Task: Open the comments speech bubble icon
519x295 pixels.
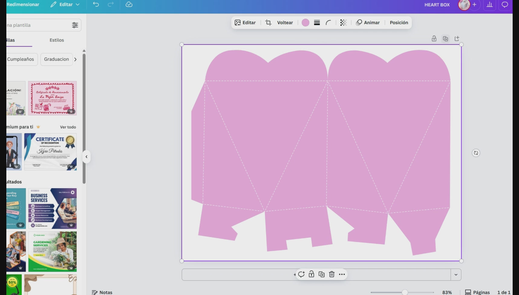Action: click(x=505, y=5)
